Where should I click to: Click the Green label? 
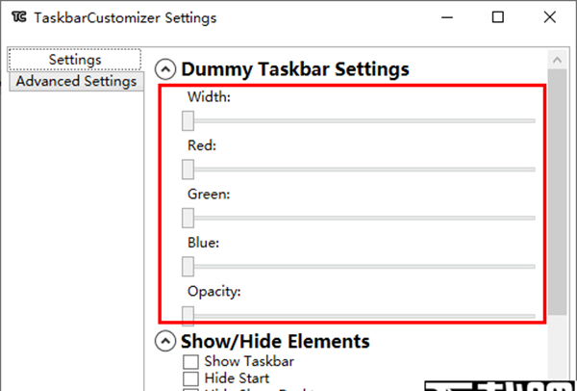click(209, 195)
